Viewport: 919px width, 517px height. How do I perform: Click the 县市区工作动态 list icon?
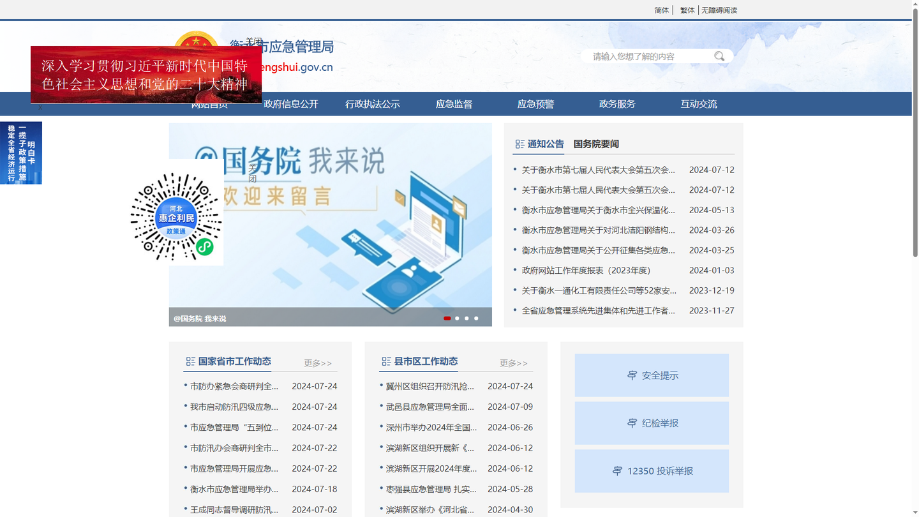click(x=386, y=361)
